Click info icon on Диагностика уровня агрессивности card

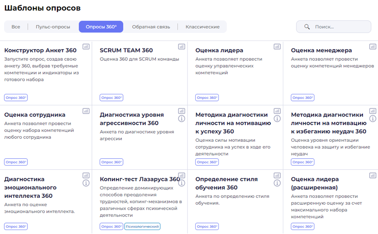click(x=182, y=119)
